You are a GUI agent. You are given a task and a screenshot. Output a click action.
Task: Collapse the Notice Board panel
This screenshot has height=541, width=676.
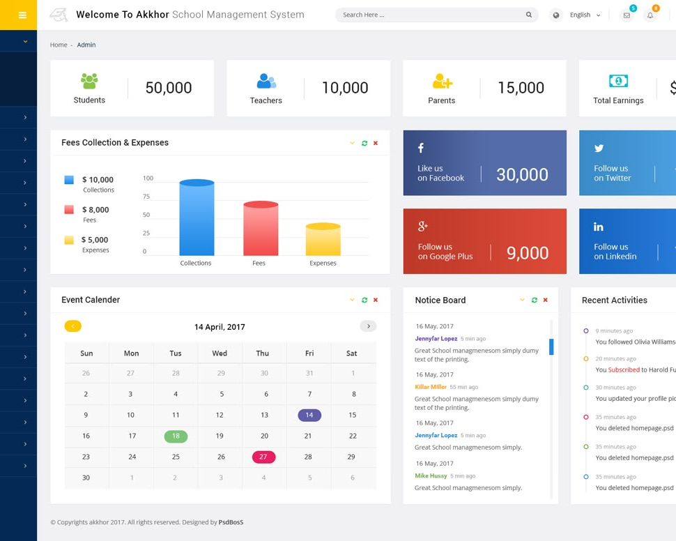pyautogui.click(x=522, y=300)
